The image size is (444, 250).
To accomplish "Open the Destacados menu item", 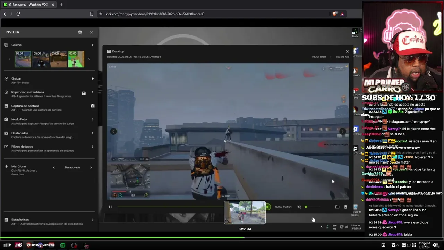I will point(49,135).
